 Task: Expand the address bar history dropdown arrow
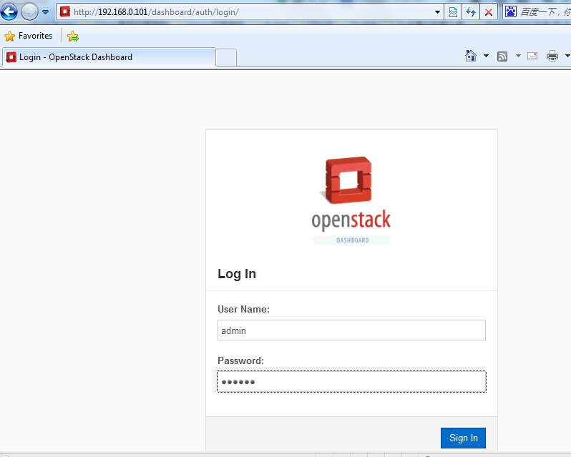click(x=437, y=12)
